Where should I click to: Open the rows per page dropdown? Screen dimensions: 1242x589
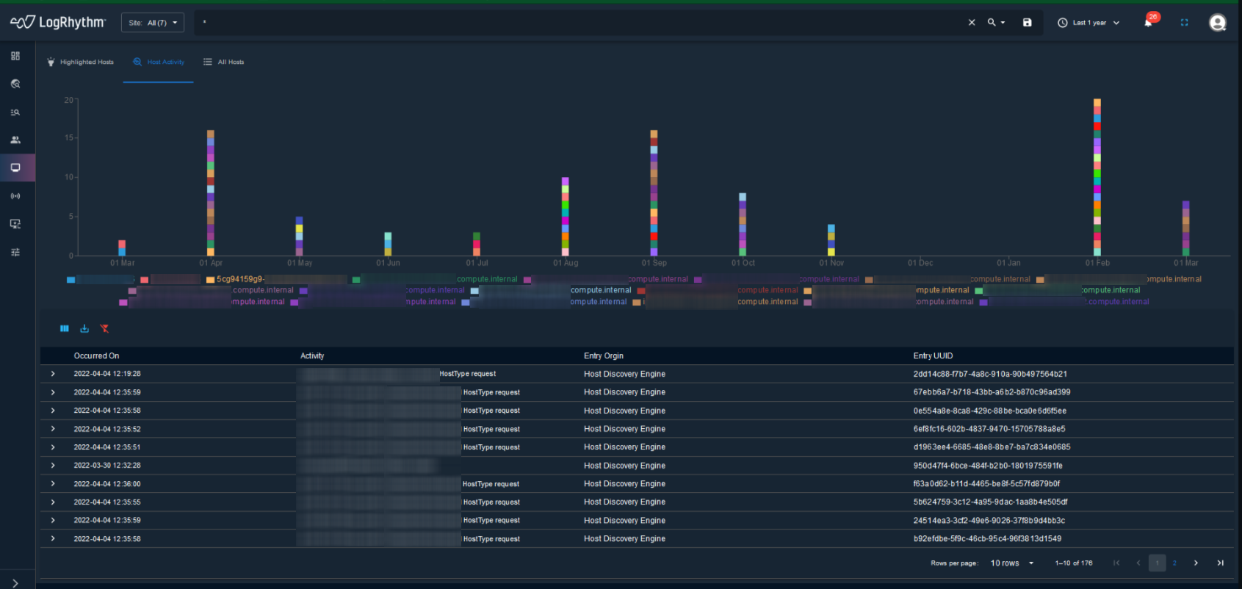point(1012,563)
